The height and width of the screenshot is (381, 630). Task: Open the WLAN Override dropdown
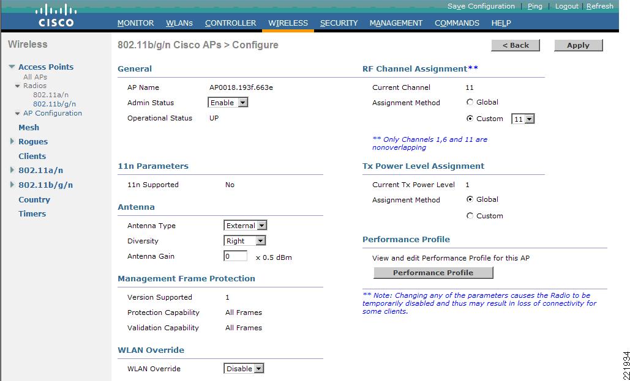tap(244, 369)
